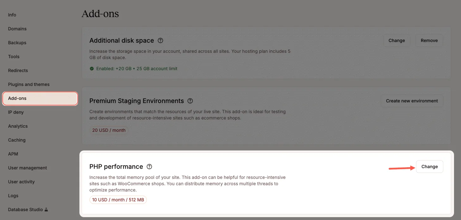461x220 pixels.
Task: Switch to the IP deny section
Action: point(16,112)
